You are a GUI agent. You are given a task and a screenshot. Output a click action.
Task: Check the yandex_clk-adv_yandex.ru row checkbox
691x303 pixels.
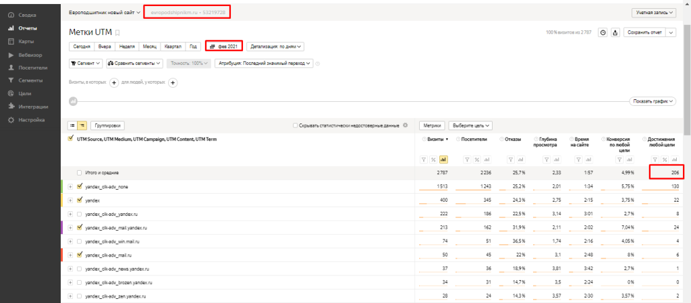(80, 214)
